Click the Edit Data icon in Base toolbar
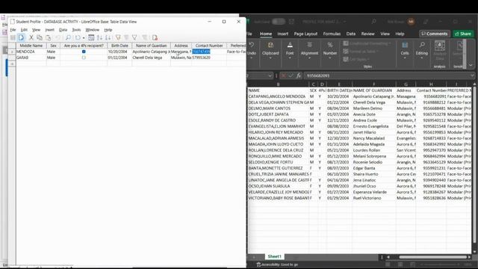 pos(21,37)
